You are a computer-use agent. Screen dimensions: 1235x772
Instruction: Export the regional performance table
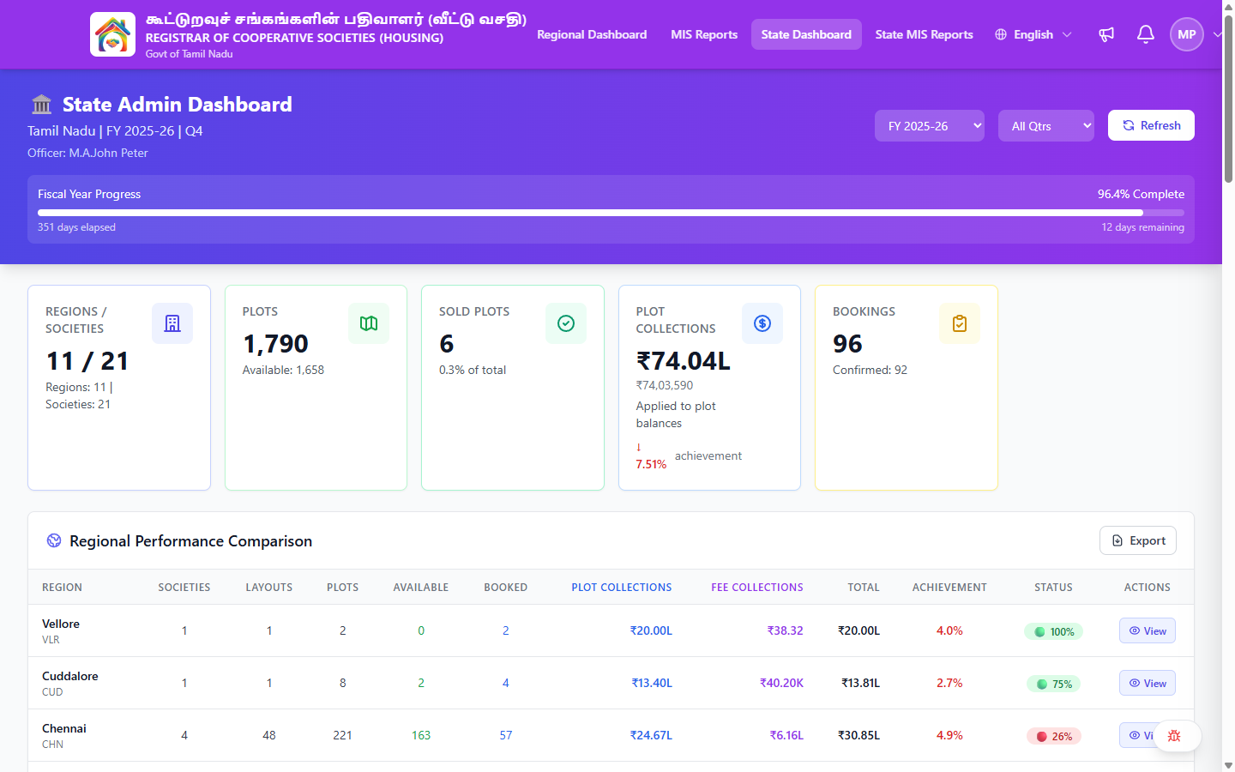tap(1138, 540)
